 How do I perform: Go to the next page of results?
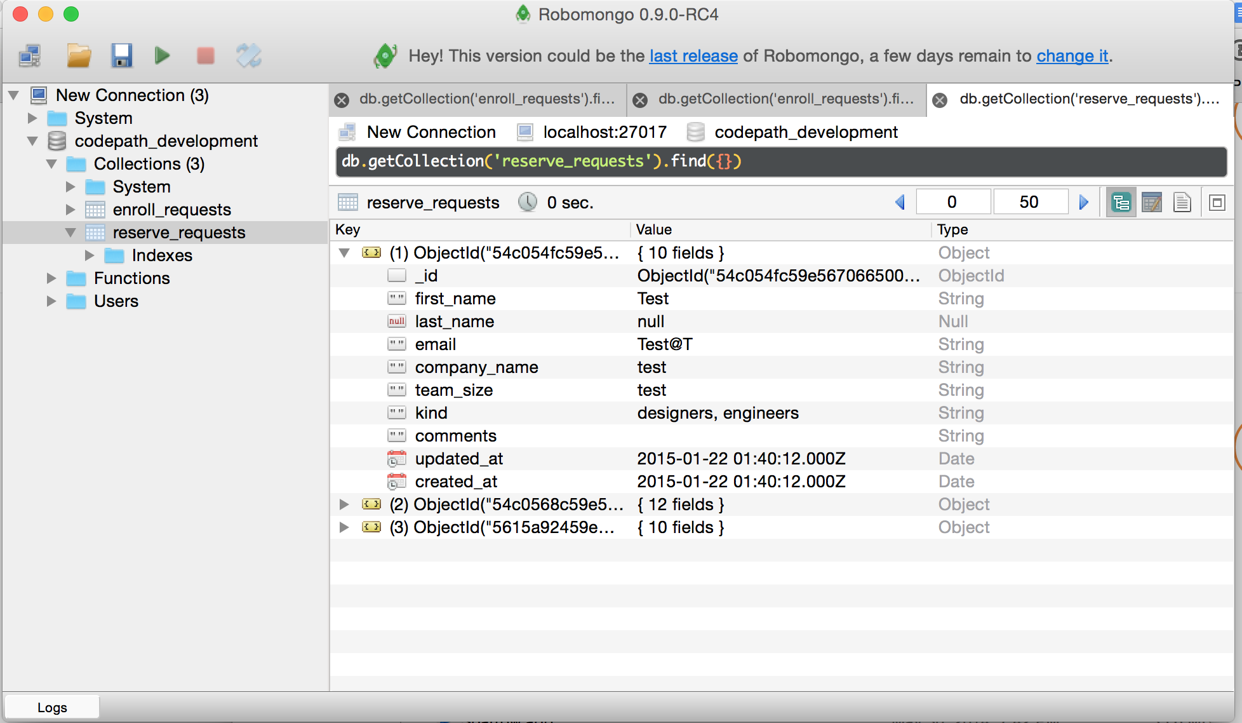click(1084, 203)
